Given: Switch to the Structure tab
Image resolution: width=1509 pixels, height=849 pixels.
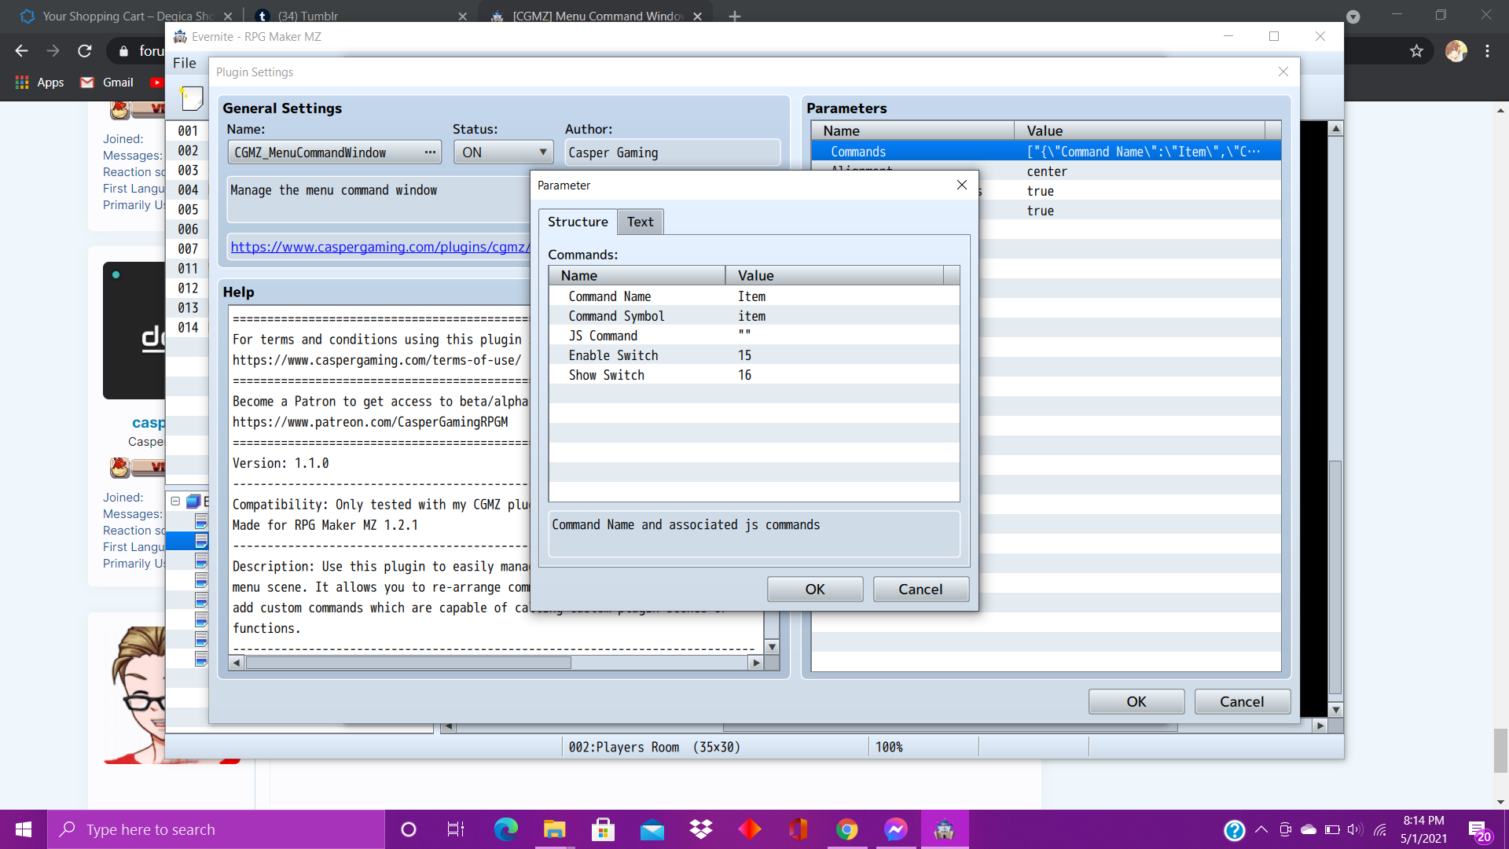Looking at the screenshot, I should click(578, 222).
